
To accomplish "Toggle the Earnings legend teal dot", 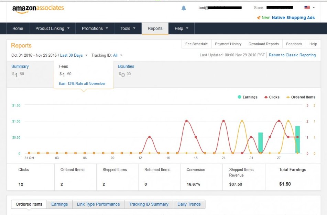I will click(x=239, y=97).
